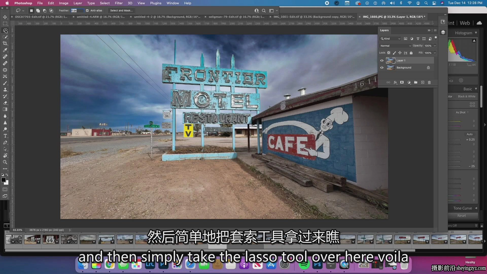Choose Add to selection mode

(x=38, y=11)
